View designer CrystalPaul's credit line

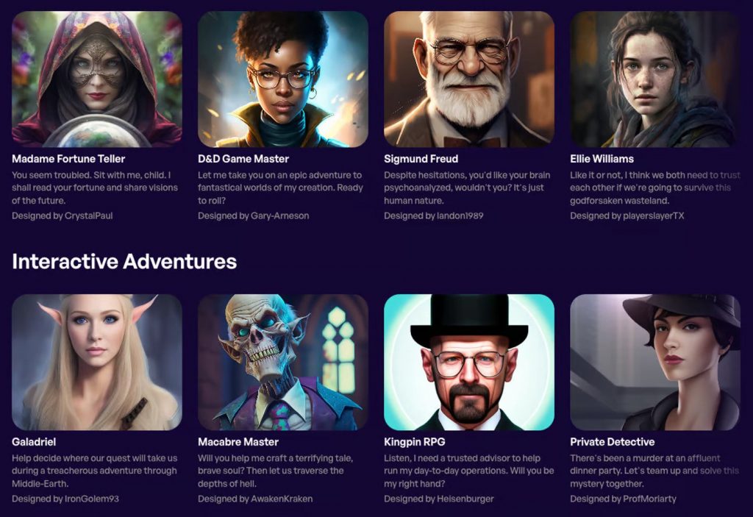pyautogui.click(x=63, y=215)
